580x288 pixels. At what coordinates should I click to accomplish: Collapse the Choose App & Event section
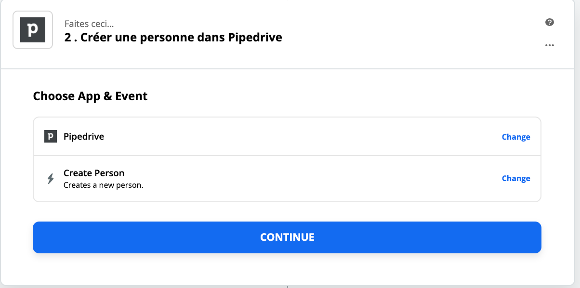tap(90, 96)
